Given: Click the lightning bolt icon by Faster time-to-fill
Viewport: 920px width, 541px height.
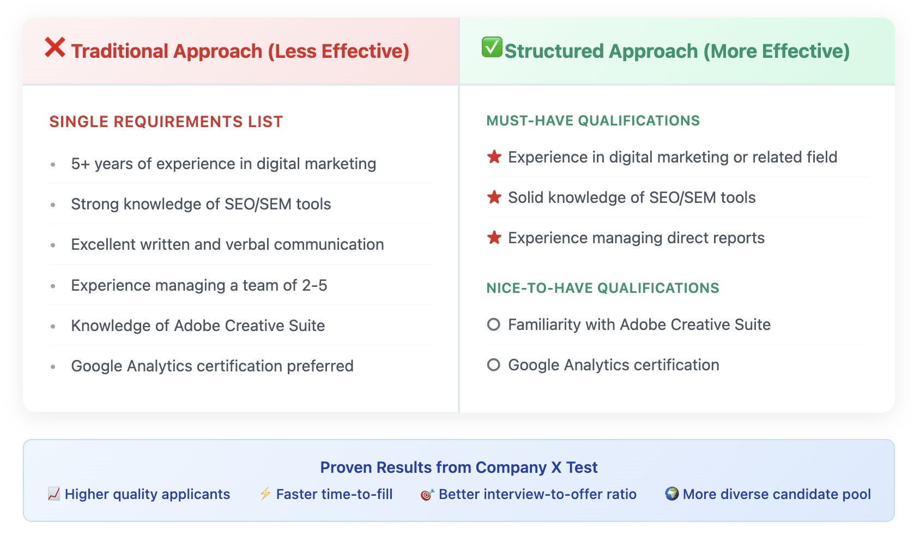Looking at the screenshot, I should click(265, 494).
